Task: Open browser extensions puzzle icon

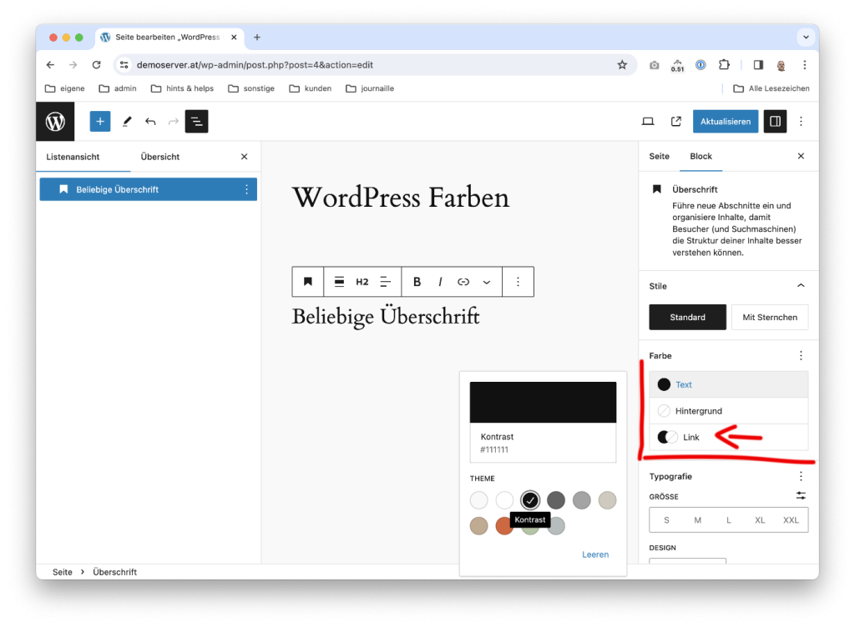Action: [724, 65]
